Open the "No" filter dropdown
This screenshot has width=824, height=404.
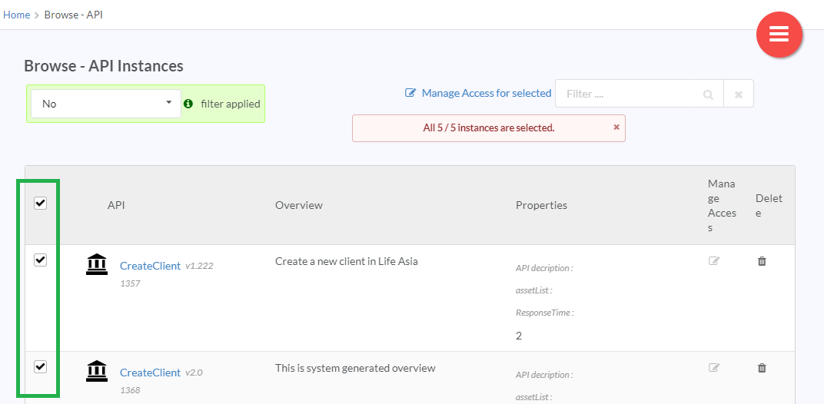(x=105, y=104)
